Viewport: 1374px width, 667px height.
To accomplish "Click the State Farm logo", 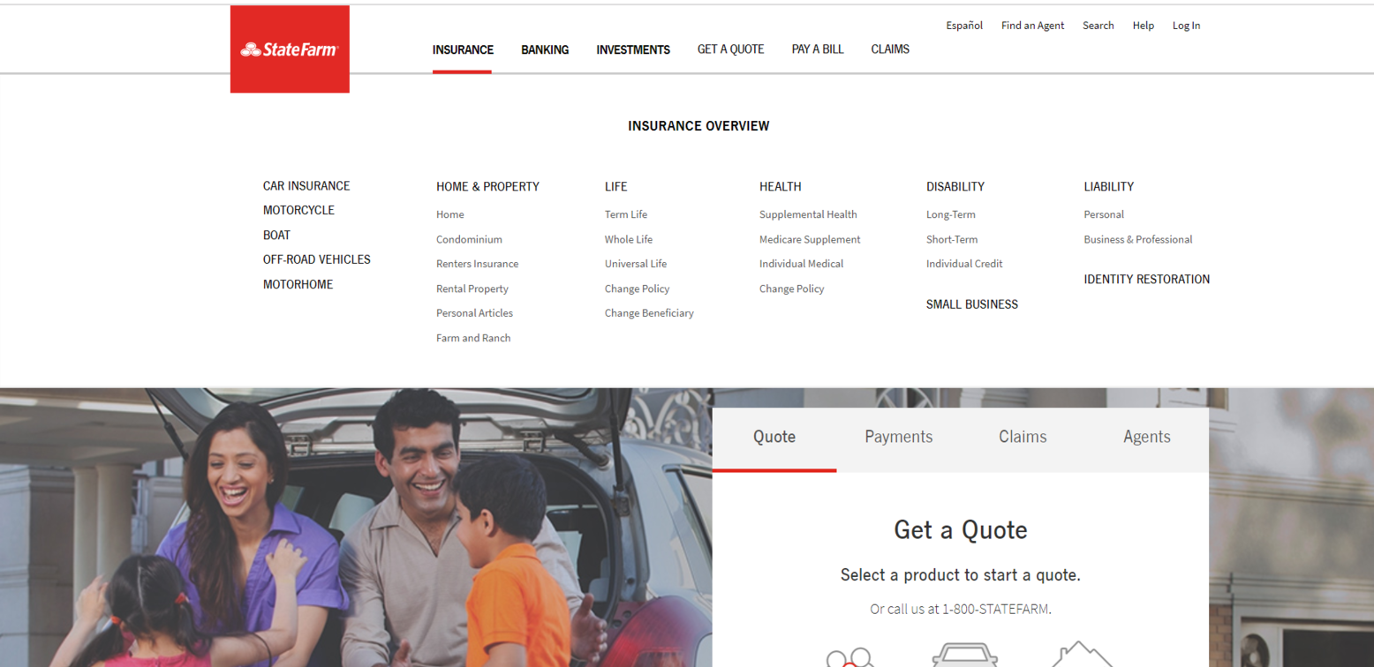I will pos(290,49).
